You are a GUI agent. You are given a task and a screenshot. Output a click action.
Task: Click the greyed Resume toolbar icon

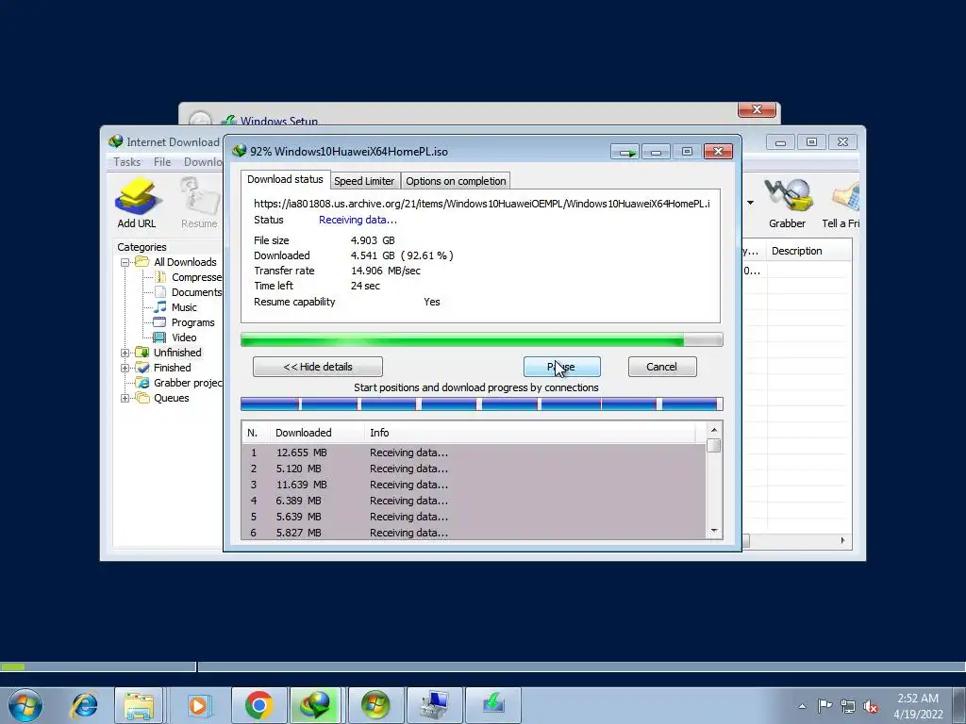click(200, 204)
